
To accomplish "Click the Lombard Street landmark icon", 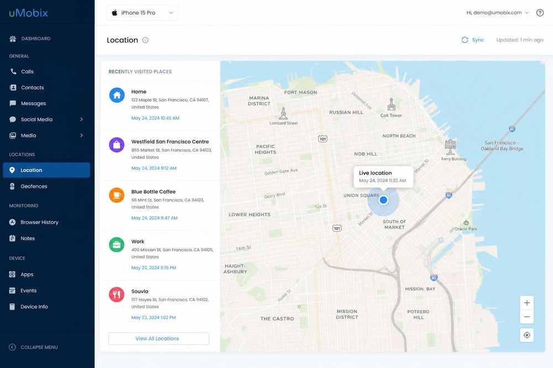I will pyautogui.click(x=283, y=114).
